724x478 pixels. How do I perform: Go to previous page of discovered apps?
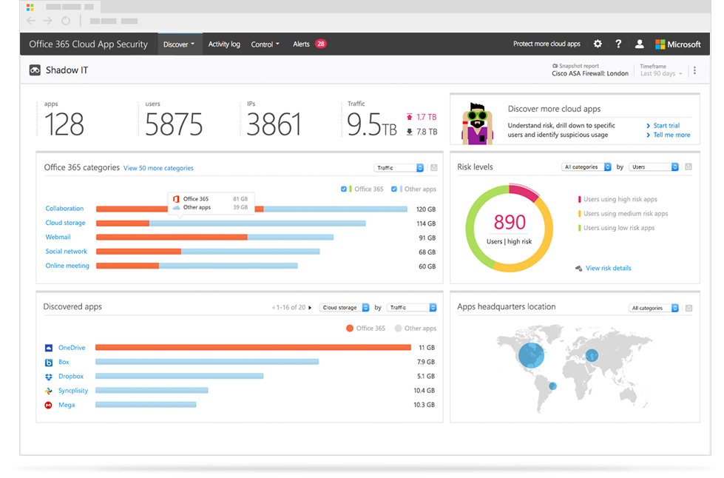(x=274, y=308)
